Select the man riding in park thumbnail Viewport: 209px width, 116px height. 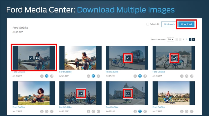[174, 93]
